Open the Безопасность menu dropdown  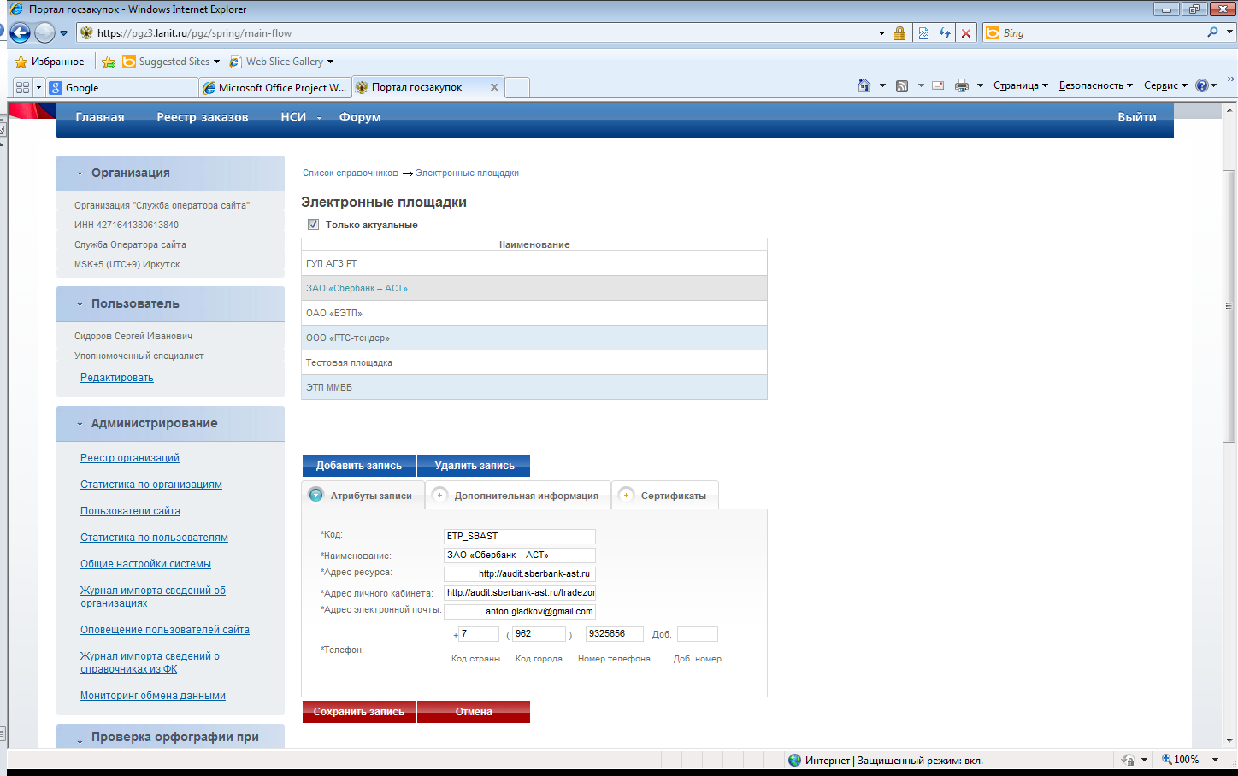1096,85
